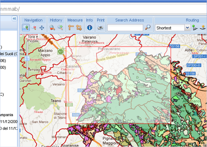
Task: Select the zoom-in box tool in Navigation
Action: [x=26, y=28]
